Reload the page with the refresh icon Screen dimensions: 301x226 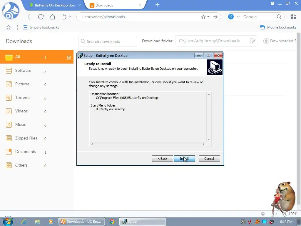pos(41,17)
